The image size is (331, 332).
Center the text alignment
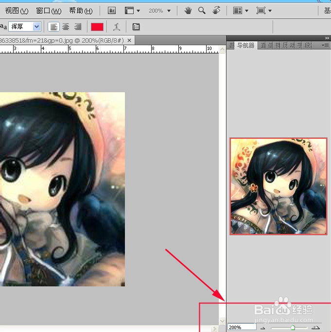66,27
